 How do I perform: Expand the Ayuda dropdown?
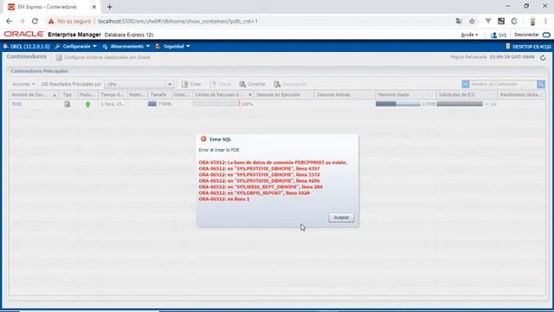(x=469, y=35)
